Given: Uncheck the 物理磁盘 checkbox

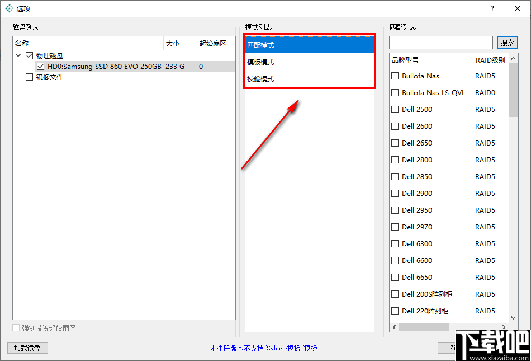Looking at the screenshot, I should [29, 55].
